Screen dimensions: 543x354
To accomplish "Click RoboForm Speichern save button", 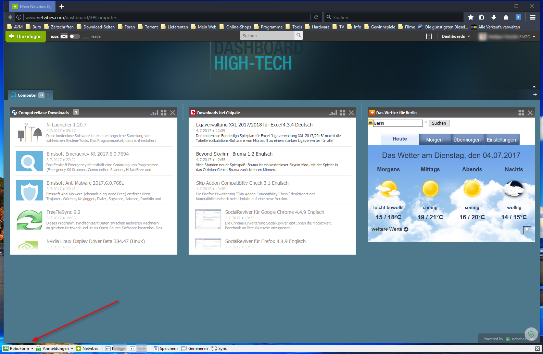I will 165,349.
